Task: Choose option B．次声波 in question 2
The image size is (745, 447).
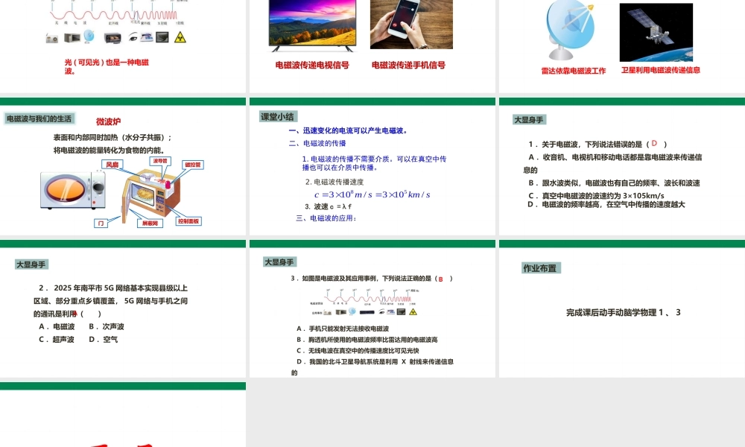Action: [107, 326]
